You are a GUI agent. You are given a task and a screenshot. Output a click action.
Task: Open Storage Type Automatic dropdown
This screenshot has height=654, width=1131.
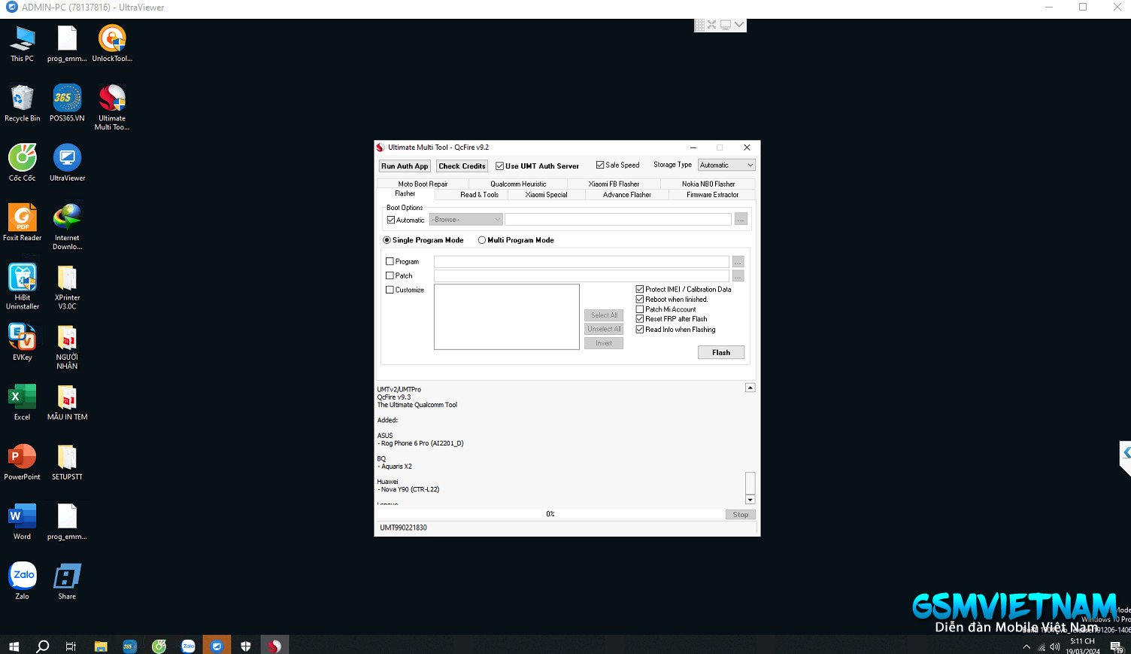click(x=726, y=165)
